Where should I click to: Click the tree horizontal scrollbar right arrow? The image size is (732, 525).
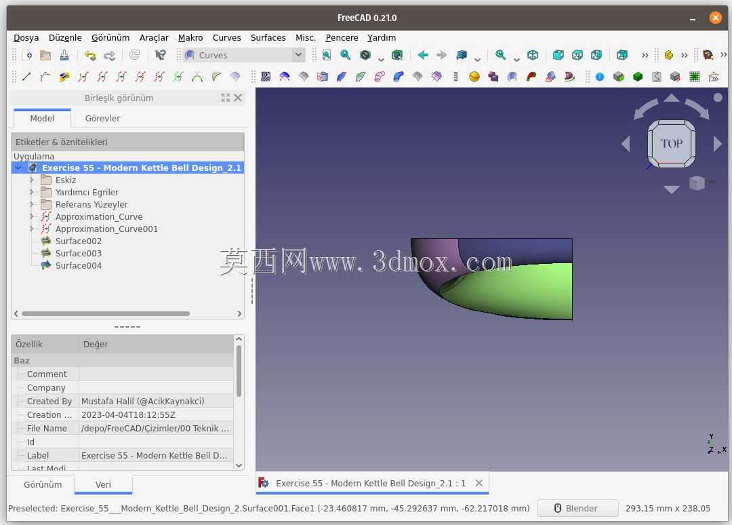[239, 313]
